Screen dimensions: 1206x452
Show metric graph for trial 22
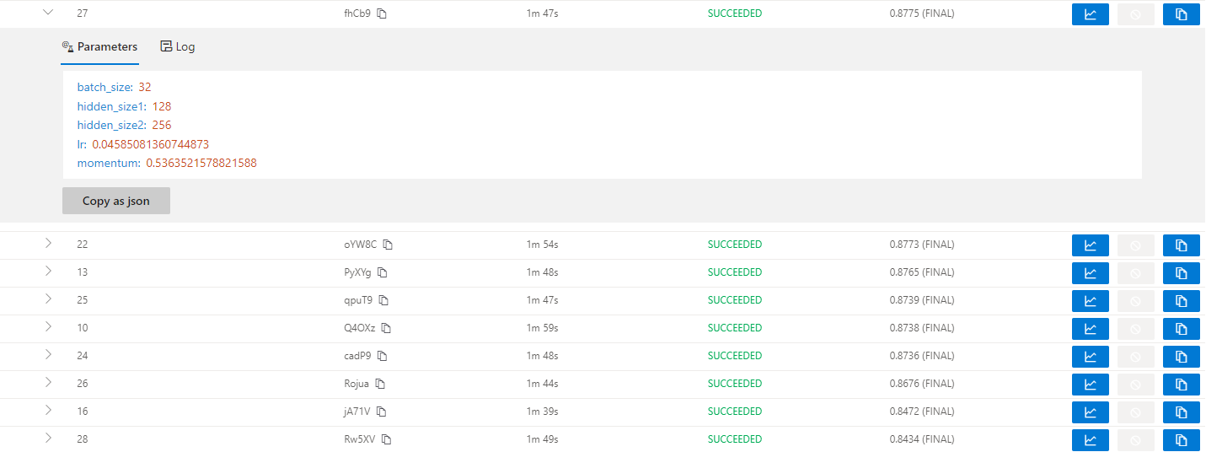point(1090,245)
